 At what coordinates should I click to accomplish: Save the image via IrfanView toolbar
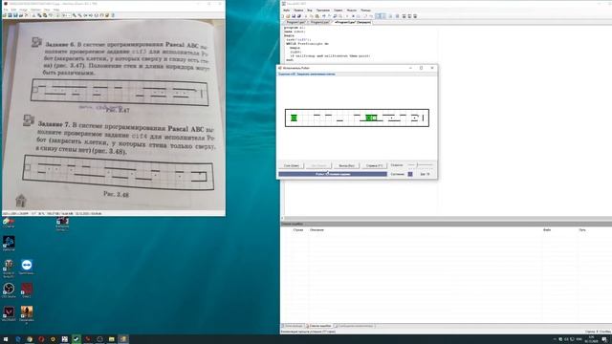tap(15, 15)
